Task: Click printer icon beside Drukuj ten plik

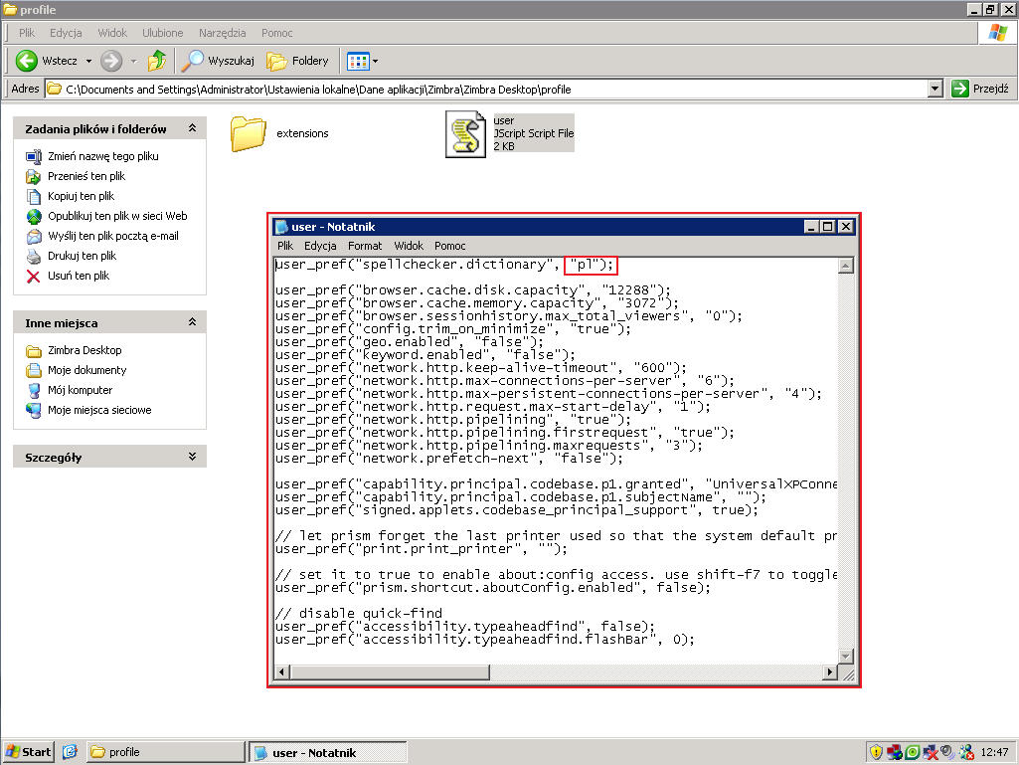Action: (x=34, y=256)
